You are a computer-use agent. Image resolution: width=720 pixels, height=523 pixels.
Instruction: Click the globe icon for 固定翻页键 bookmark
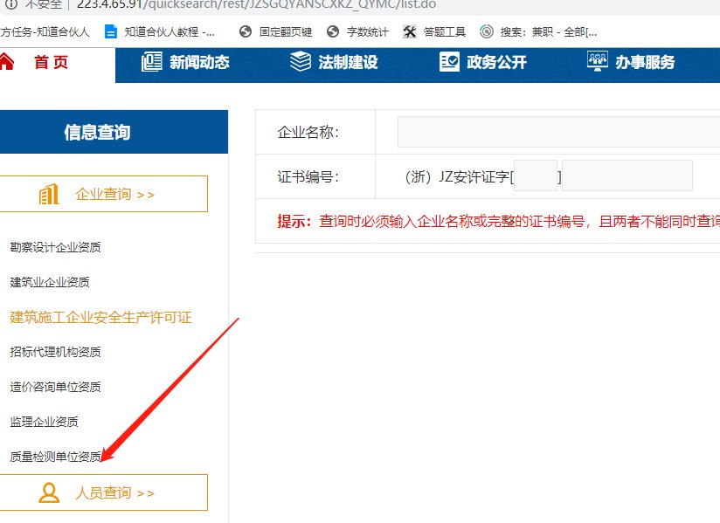pos(246,31)
